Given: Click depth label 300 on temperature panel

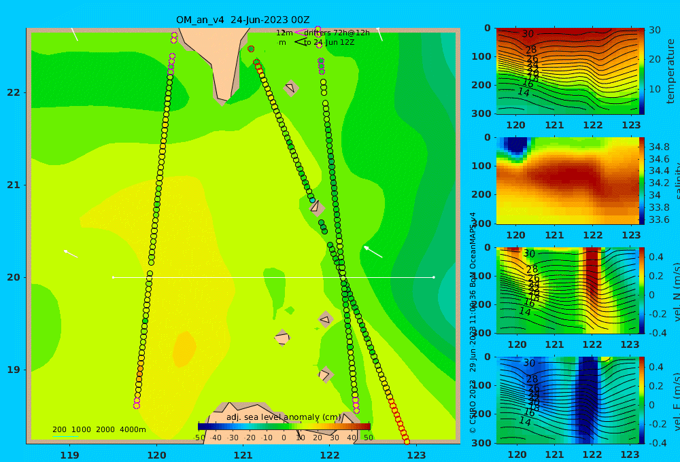Looking at the screenshot, I should (x=483, y=113).
